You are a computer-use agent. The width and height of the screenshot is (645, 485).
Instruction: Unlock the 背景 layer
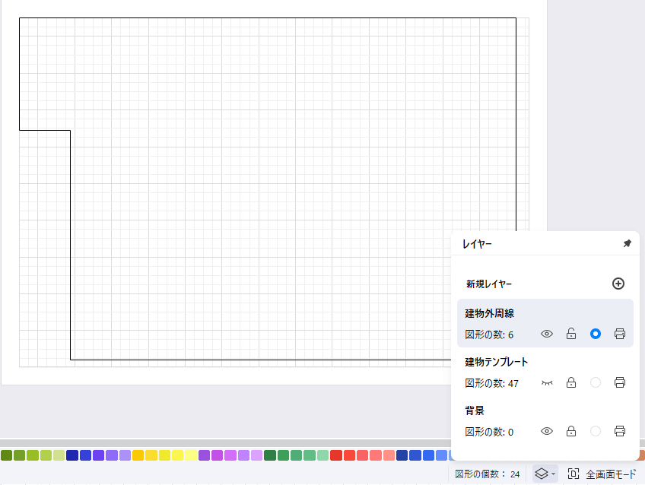click(x=571, y=431)
